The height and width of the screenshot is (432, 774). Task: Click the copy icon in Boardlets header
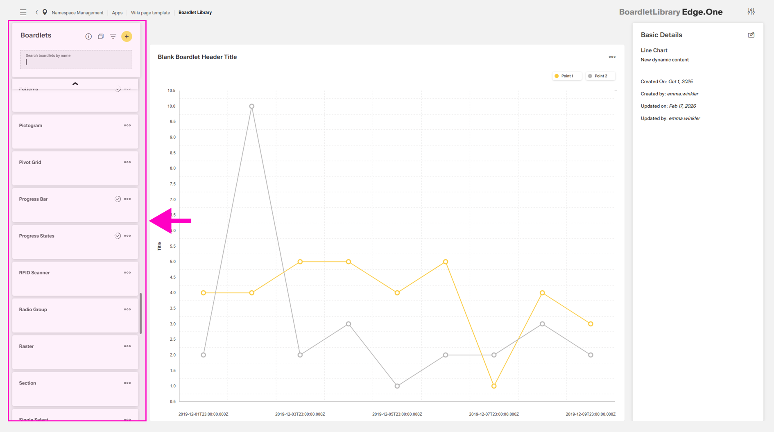point(101,36)
